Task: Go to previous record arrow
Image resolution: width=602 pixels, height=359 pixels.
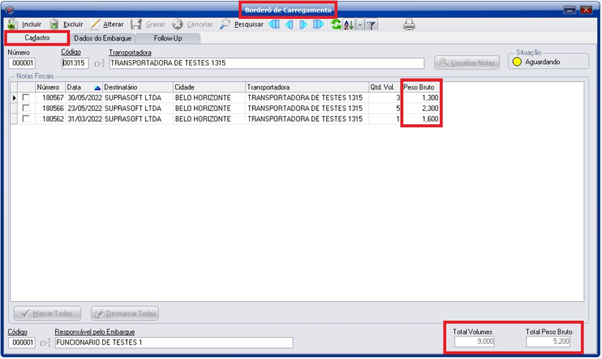Action: (x=289, y=25)
